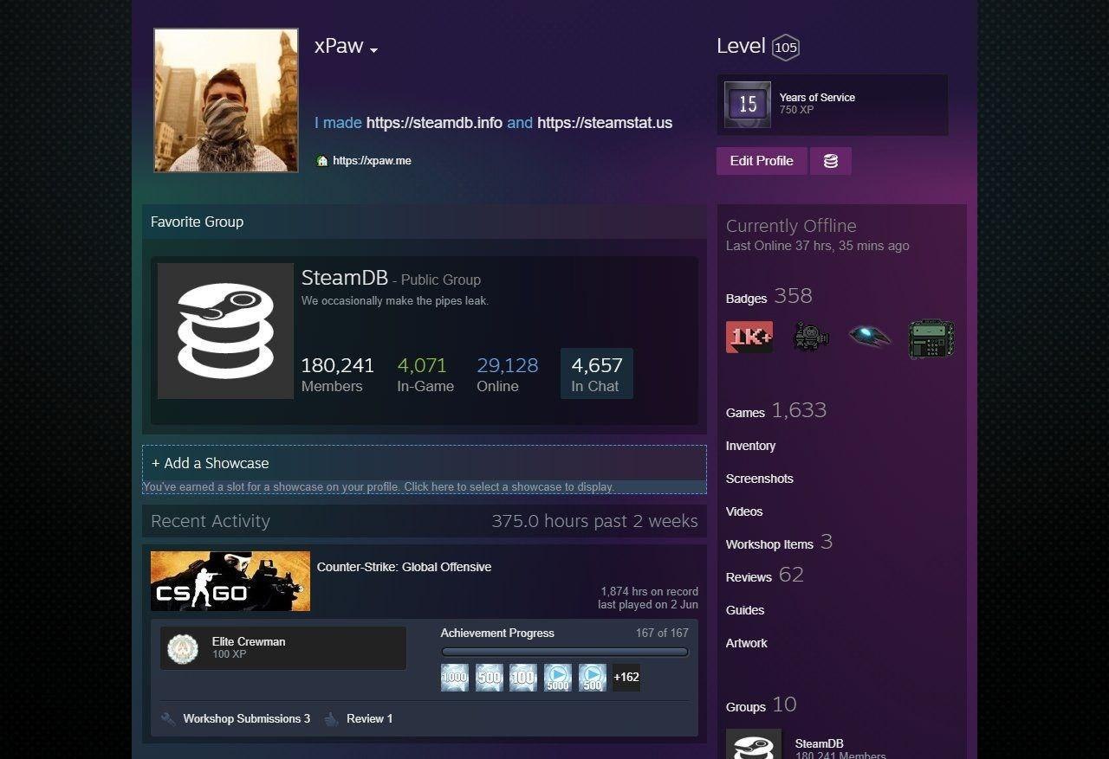The height and width of the screenshot is (759, 1109).
Task: Open the SteamDB group logo in Favorite Group
Action: click(225, 331)
